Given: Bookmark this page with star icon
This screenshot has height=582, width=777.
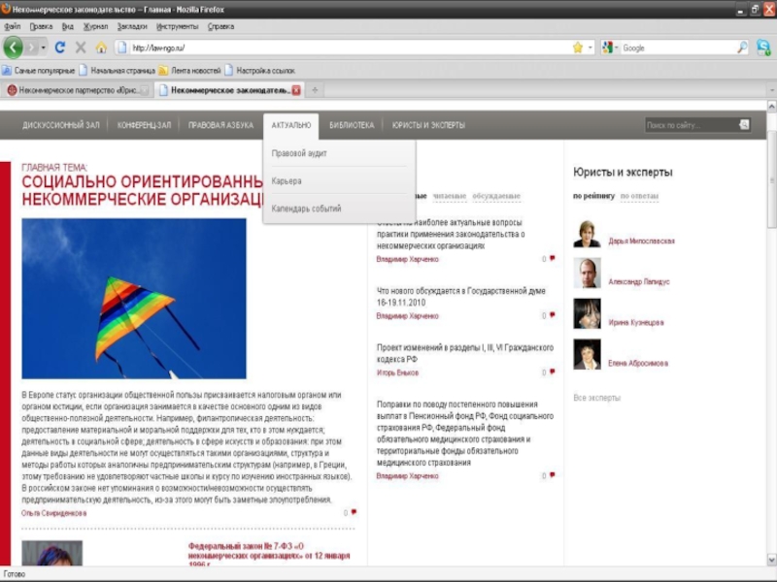Looking at the screenshot, I should [577, 48].
